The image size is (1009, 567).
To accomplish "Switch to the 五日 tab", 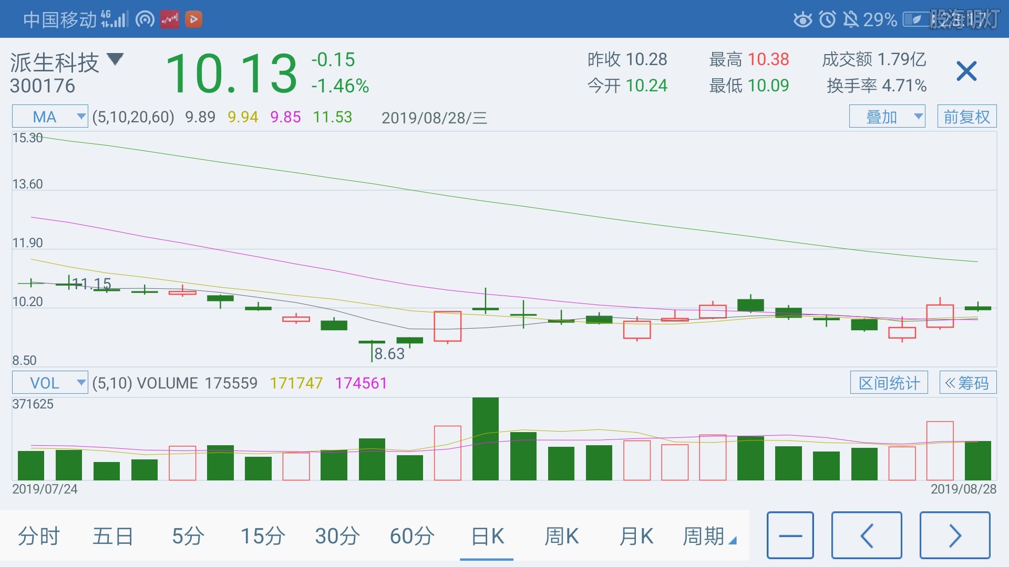I will coord(113,537).
